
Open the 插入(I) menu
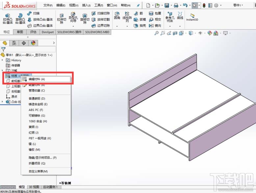click(86, 5)
